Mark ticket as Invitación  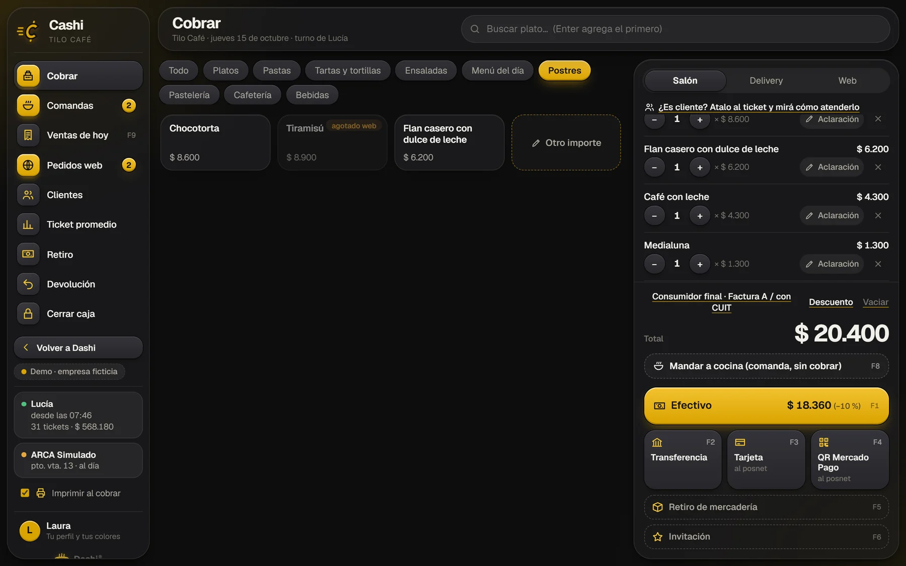766,537
